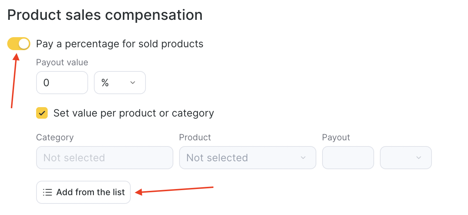Click the Category field showing Not selected
468x215 pixels.
tap(105, 158)
